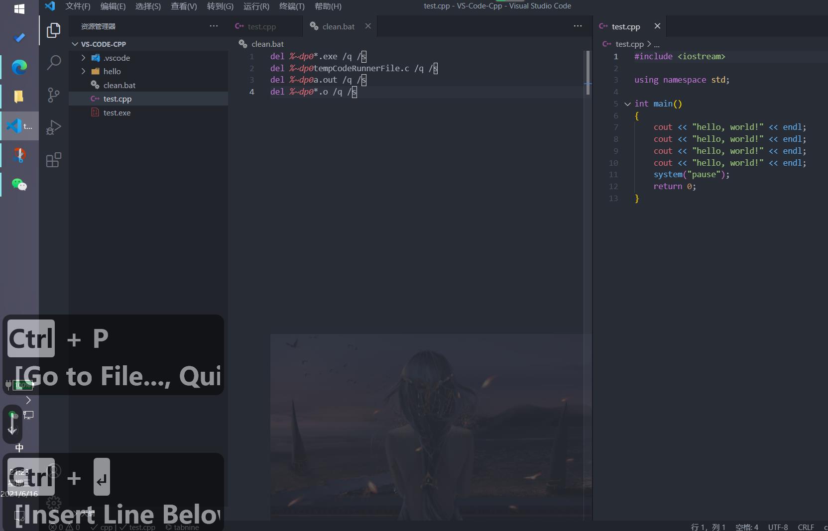This screenshot has height=531, width=828.
Task: Open the 运行(R) menu
Action: (256, 6)
